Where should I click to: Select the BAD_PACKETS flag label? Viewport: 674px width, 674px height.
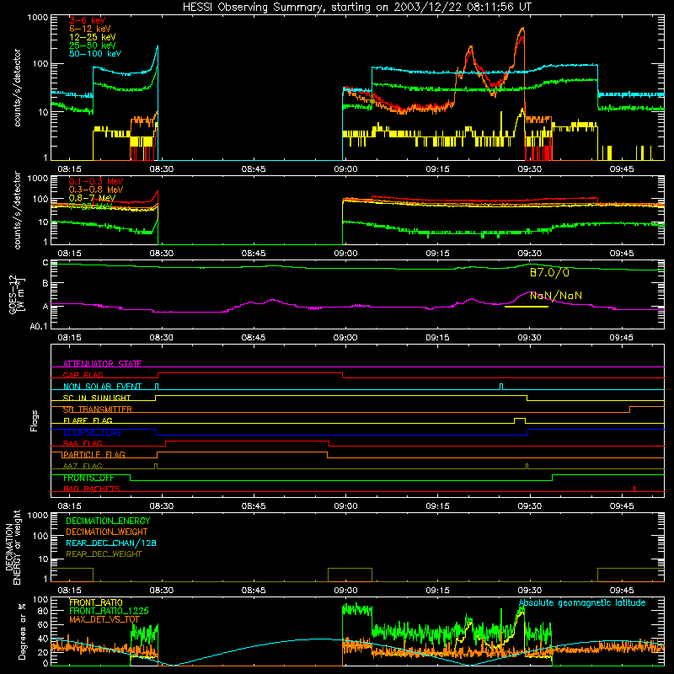(x=92, y=489)
